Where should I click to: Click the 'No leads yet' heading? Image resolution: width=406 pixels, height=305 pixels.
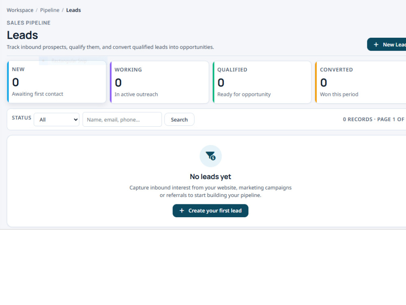click(210, 177)
